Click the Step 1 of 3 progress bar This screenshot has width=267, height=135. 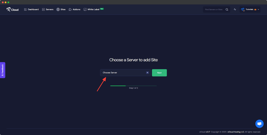pyautogui.click(x=133, y=85)
